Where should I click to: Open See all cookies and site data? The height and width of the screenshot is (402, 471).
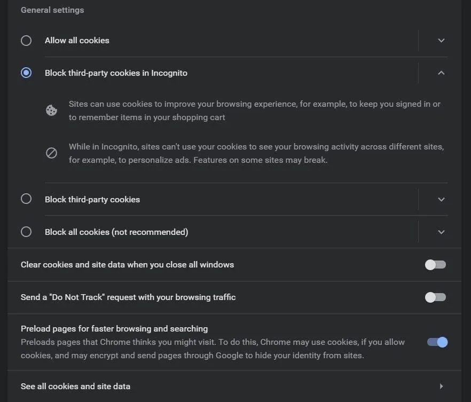pos(234,386)
